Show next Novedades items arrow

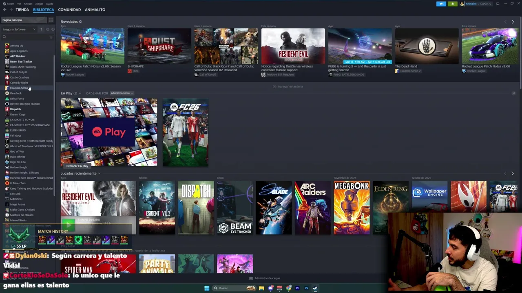point(513,22)
